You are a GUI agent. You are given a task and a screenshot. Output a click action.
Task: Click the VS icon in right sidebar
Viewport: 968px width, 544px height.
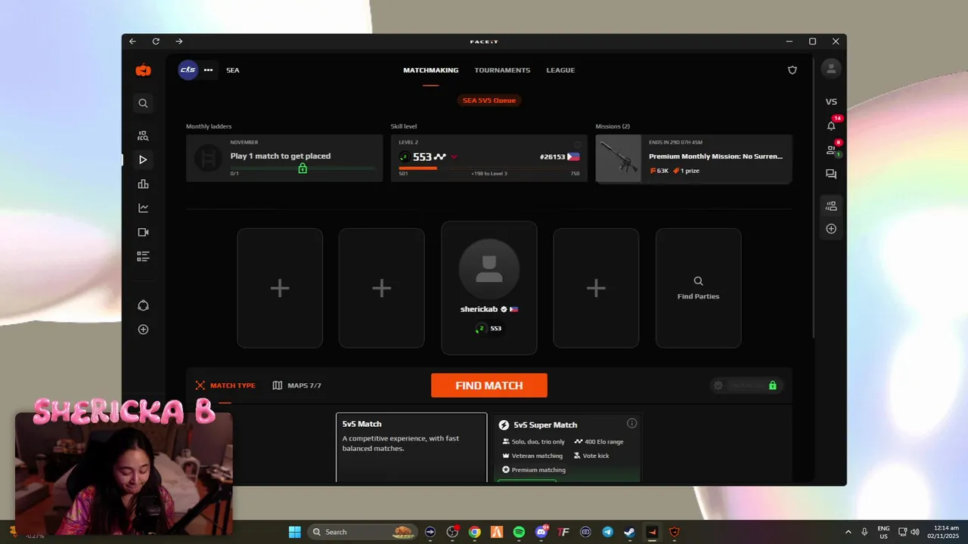(x=831, y=102)
